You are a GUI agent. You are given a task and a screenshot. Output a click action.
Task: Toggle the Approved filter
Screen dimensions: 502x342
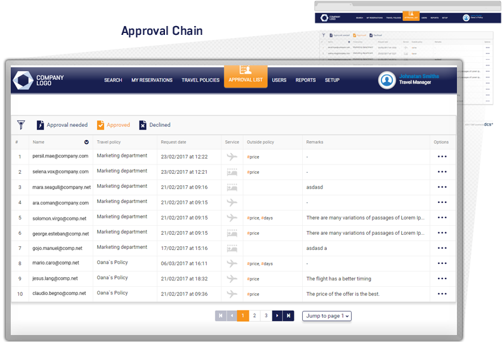pyautogui.click(x=114, y=125)
